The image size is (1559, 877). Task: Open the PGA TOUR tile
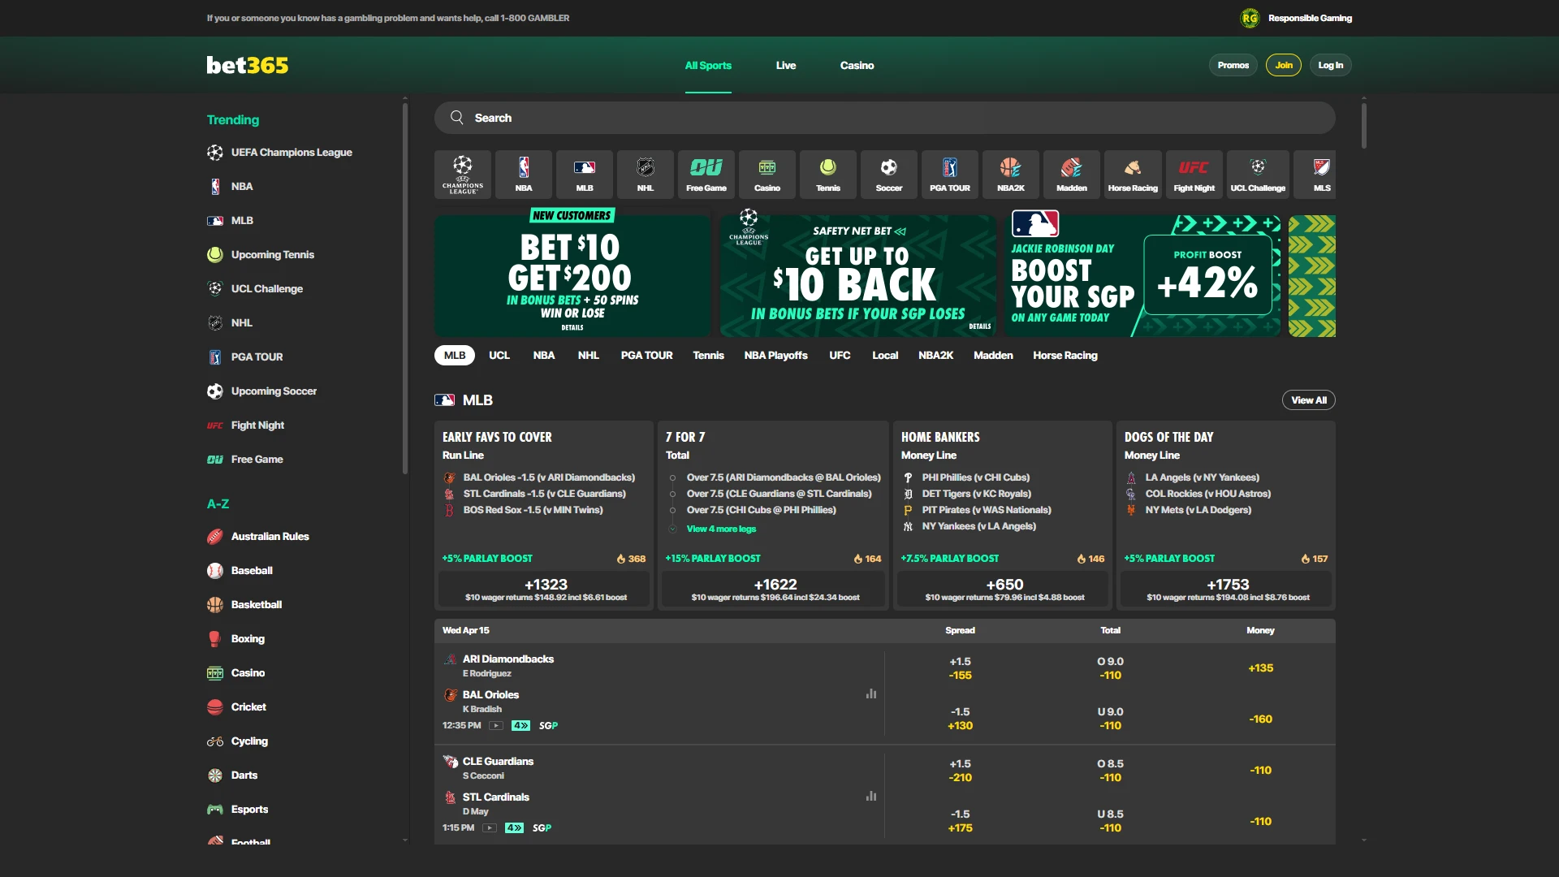coord(950,175)
